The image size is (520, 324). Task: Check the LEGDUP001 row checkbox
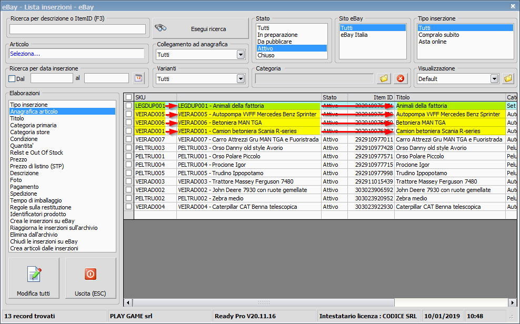(128, 106)
